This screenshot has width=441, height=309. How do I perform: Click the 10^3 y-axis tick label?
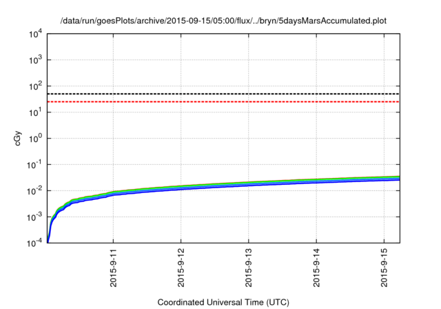pos(36,60)
